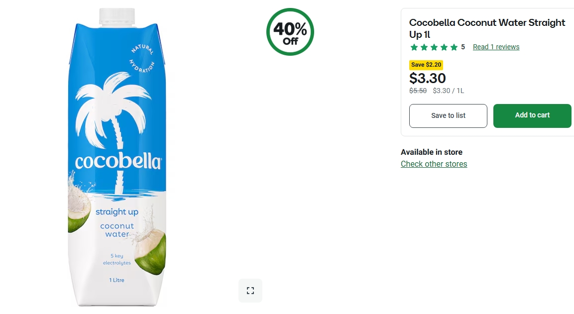Open the Read 1 reviews link
Viewport: 574px width, 314px height.
[x=496, y=47]
